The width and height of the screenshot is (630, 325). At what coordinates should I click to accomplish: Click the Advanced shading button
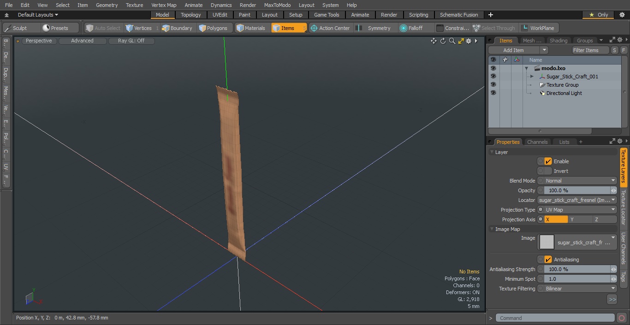83,41
